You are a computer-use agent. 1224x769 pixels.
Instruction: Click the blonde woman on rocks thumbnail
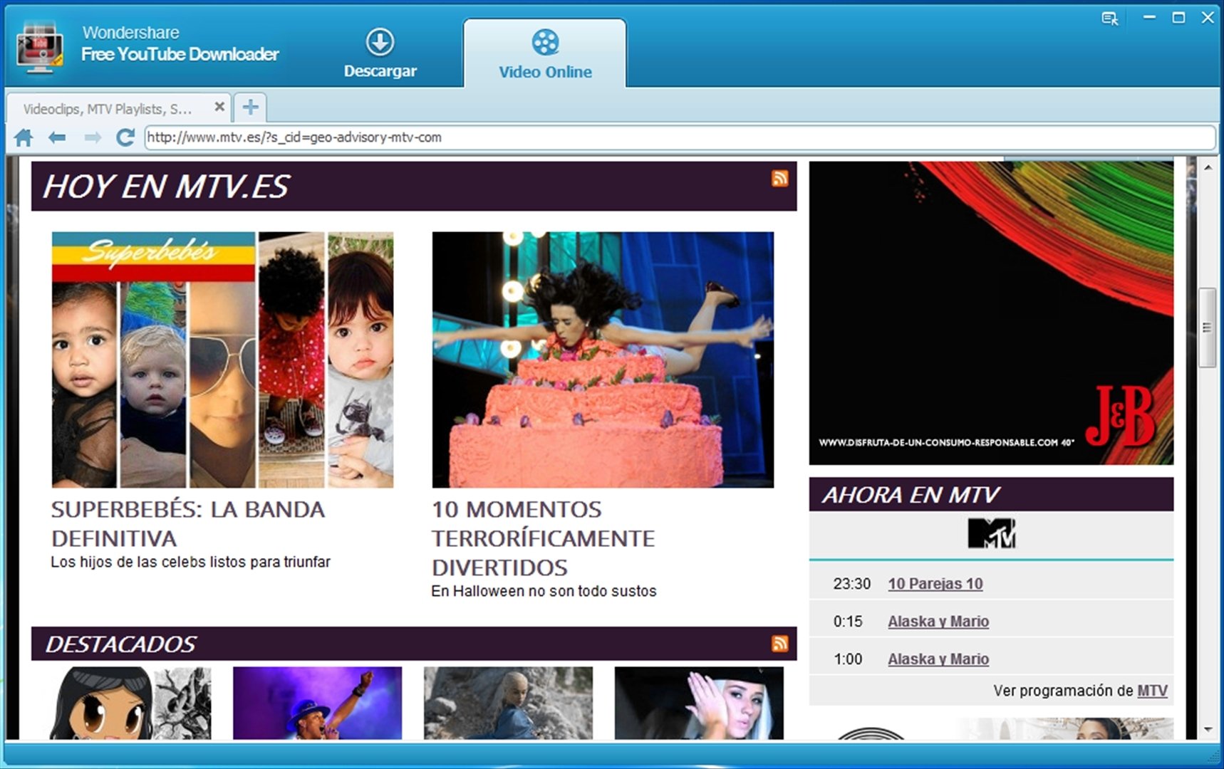coord(508,703)
